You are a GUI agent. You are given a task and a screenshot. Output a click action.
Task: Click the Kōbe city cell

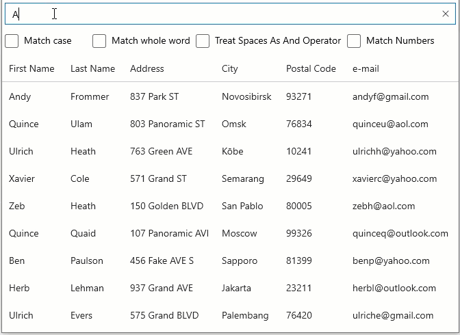pyautogui.click(x=233, y=151)
